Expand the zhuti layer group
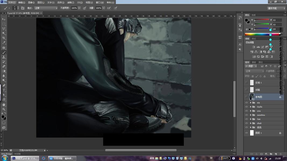Viewport: 287px width, 161px height. click(x=251, y=123)
